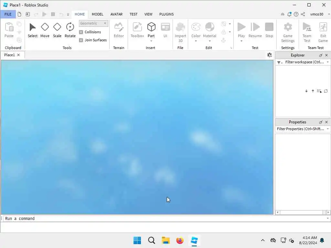Screen dimensions: 331x248
Task: Open the vmco30 account dropdown
Action: (x=329, y=14)
